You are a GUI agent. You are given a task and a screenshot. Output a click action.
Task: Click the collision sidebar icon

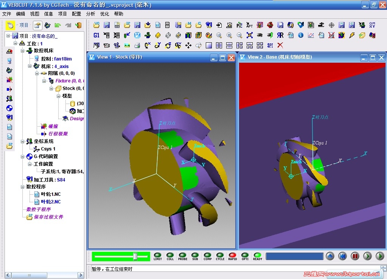pyautogui.click(x=9, y=80)
